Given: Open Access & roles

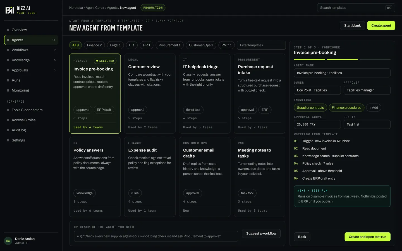Looking at the screenshot, I should pos(31,120).
